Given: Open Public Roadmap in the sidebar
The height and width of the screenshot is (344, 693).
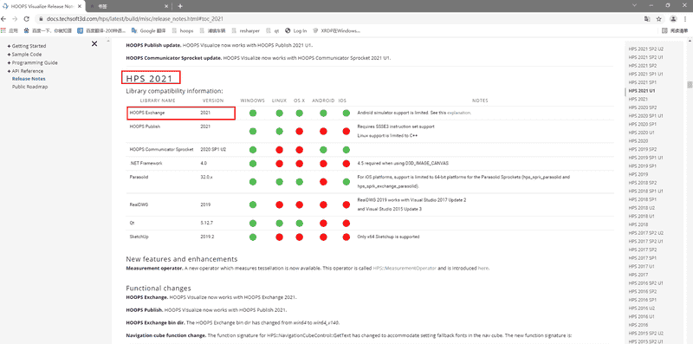Looking at the screenshot, I should click(29, 87).
